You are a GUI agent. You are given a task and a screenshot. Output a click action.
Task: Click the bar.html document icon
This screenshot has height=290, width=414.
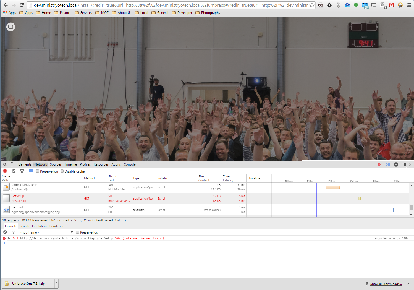pos(6,210)
